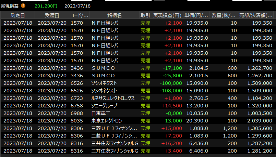Click the 数量 column header

tap(224, 15)
